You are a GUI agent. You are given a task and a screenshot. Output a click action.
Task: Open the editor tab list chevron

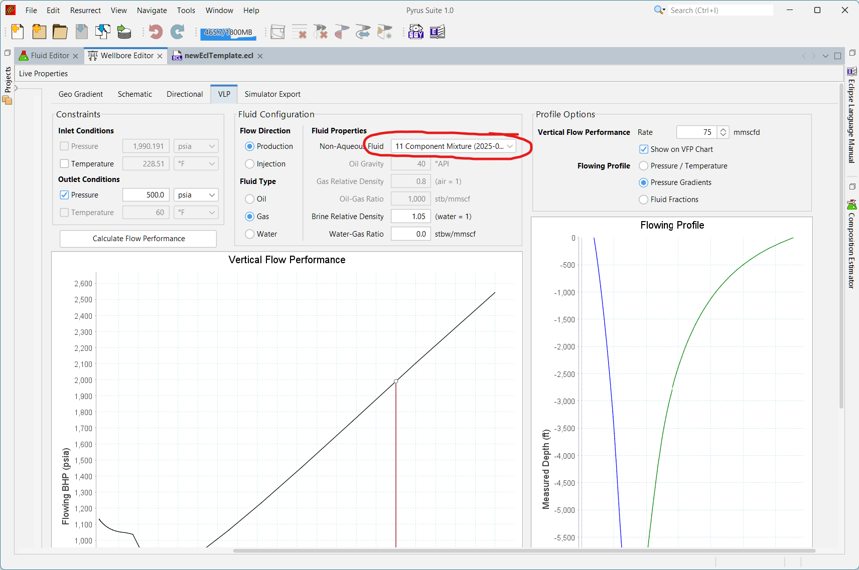pos(825,56)
